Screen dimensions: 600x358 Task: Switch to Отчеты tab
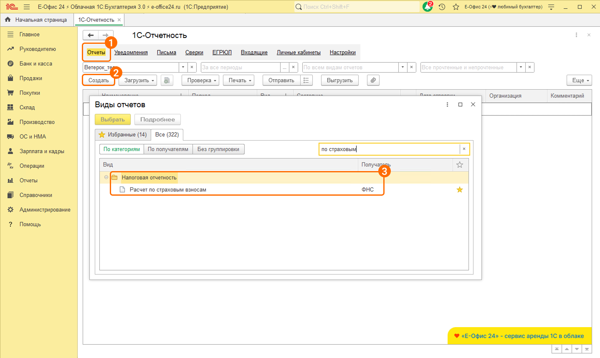pos(96,52)
